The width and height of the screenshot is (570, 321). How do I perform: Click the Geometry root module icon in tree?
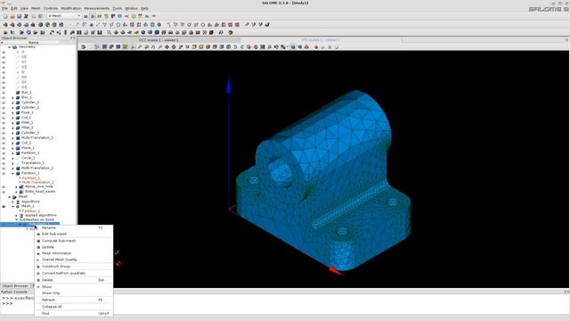[x=14, y=47]
